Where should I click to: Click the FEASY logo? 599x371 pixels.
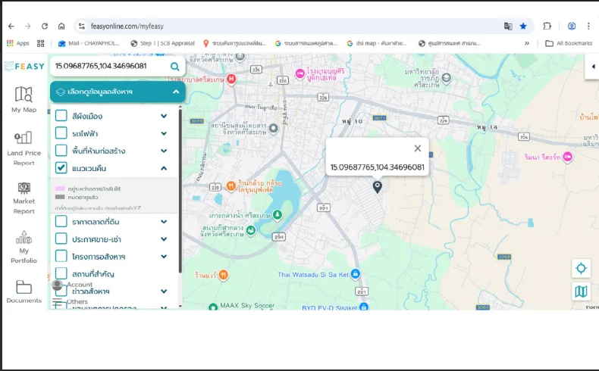pyautogui.click(x=24, y=67)
